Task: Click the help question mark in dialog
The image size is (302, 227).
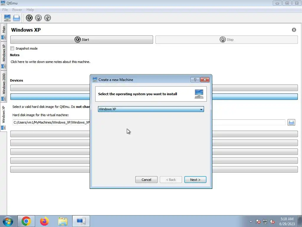Action: tap(195, 80)
